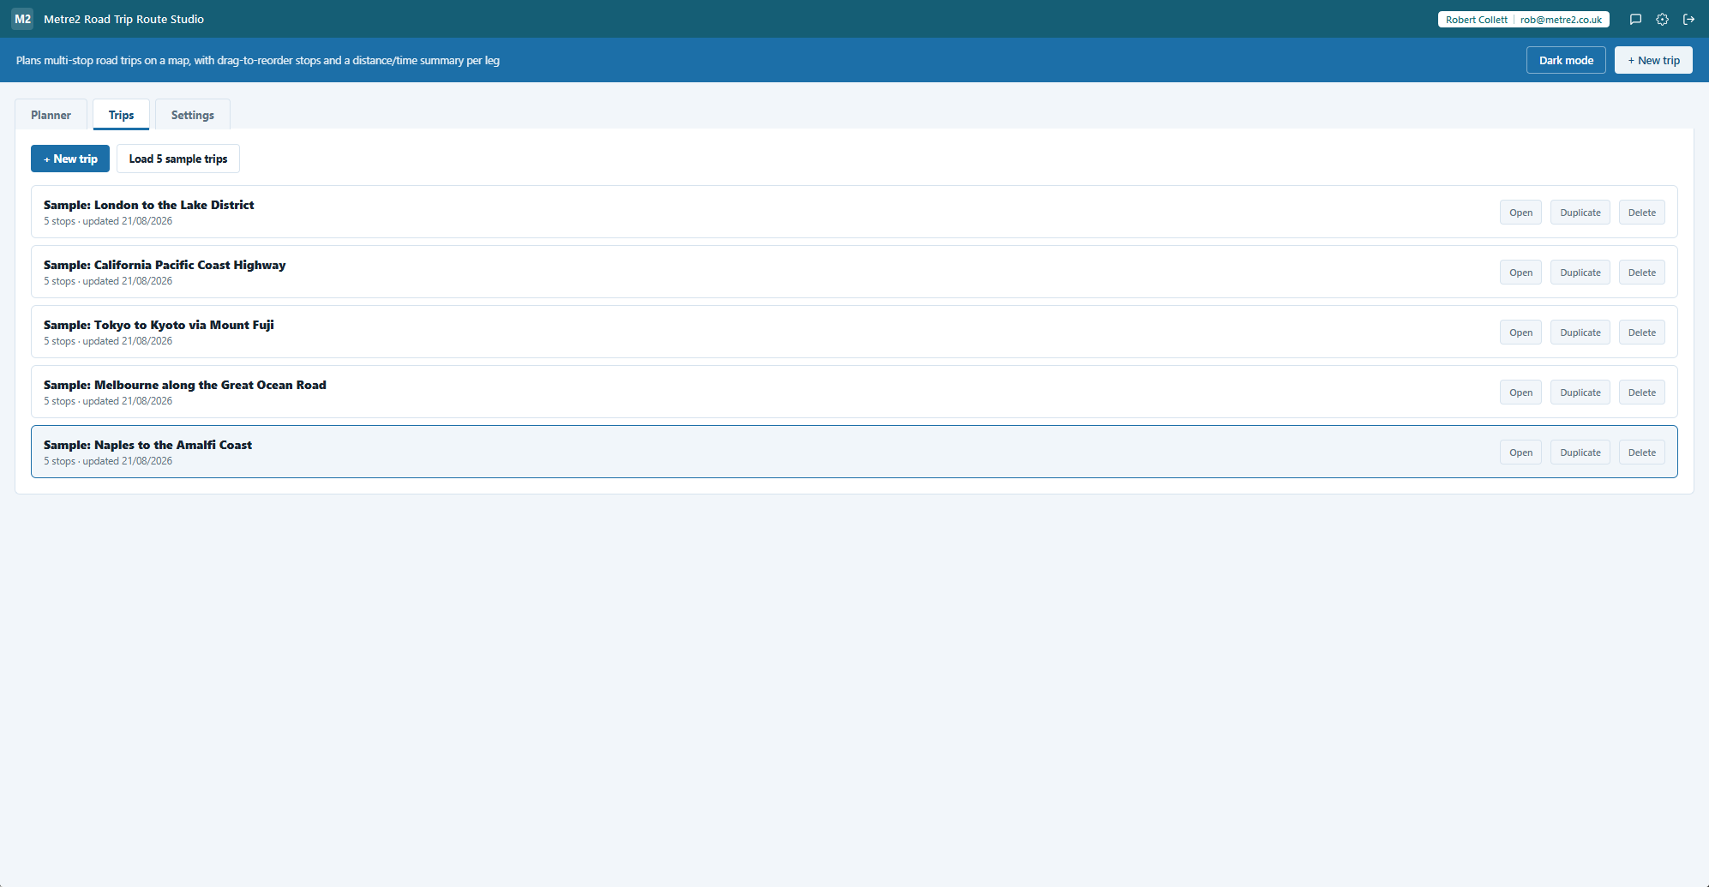Image resolution: width=1709 pixels, height=887 pixels.
Task: Open the feedback chat bubble icon
Action: [x=1635, y=19]
